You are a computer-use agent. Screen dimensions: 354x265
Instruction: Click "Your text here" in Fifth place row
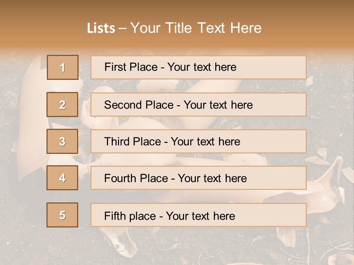[x=200, y=216]
